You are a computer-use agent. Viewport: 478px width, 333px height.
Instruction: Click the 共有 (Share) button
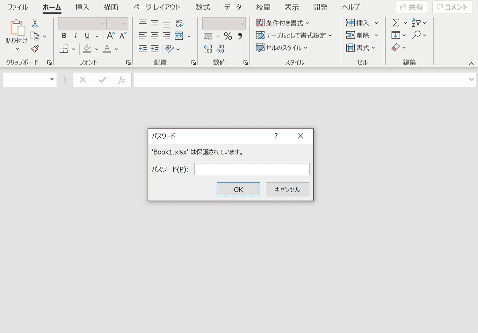pos(412,7)
